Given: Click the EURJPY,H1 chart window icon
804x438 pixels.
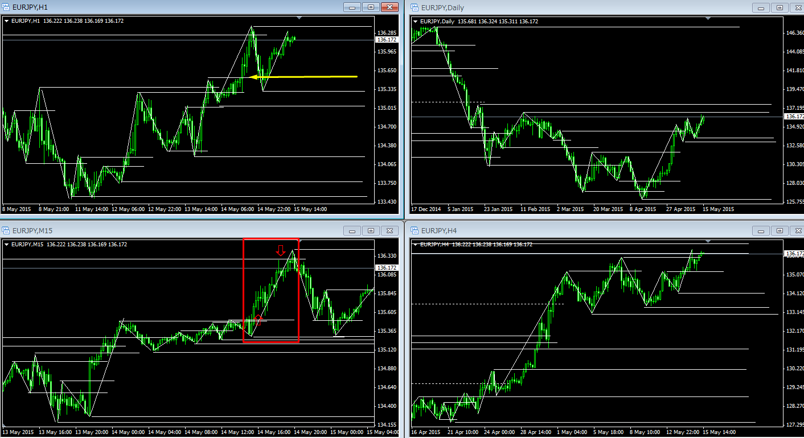Looking at the screenshot, I should 6,7.
